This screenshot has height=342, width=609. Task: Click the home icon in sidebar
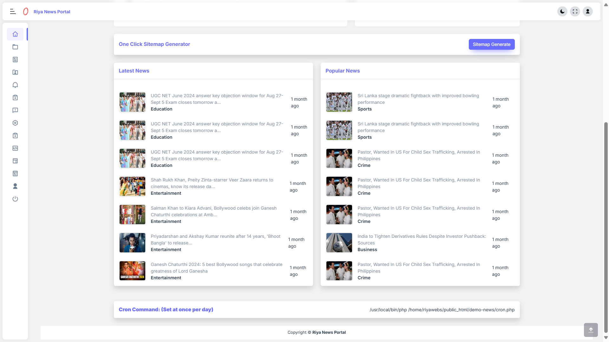point(15,34)
